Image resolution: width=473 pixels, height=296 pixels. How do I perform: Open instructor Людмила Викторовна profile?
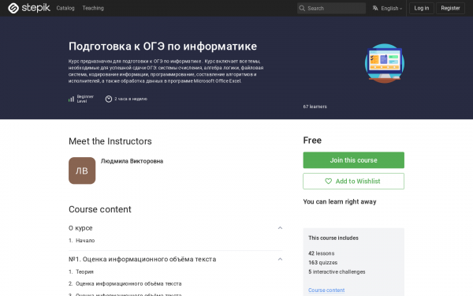132,161
